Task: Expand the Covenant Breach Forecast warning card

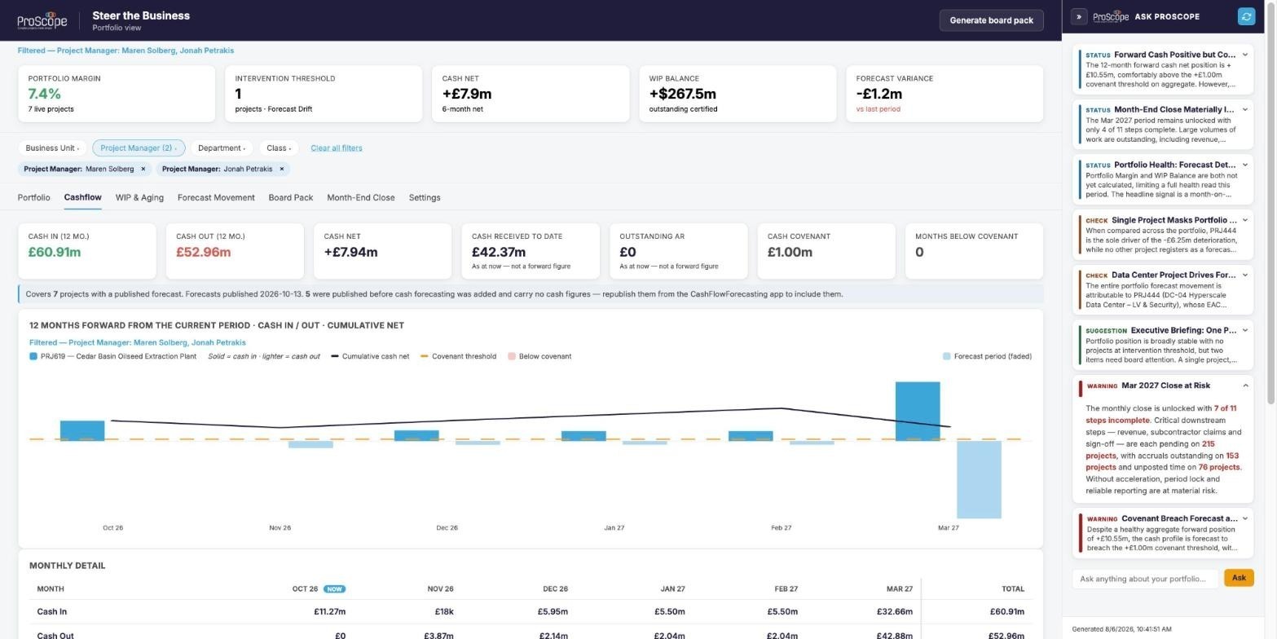Action: 1245,518
